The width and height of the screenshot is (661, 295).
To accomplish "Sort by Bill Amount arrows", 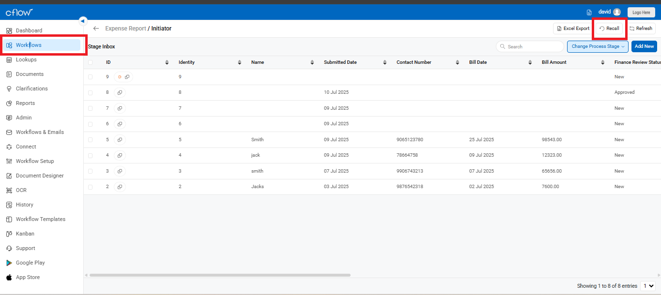I will click(x=603, y=62).
